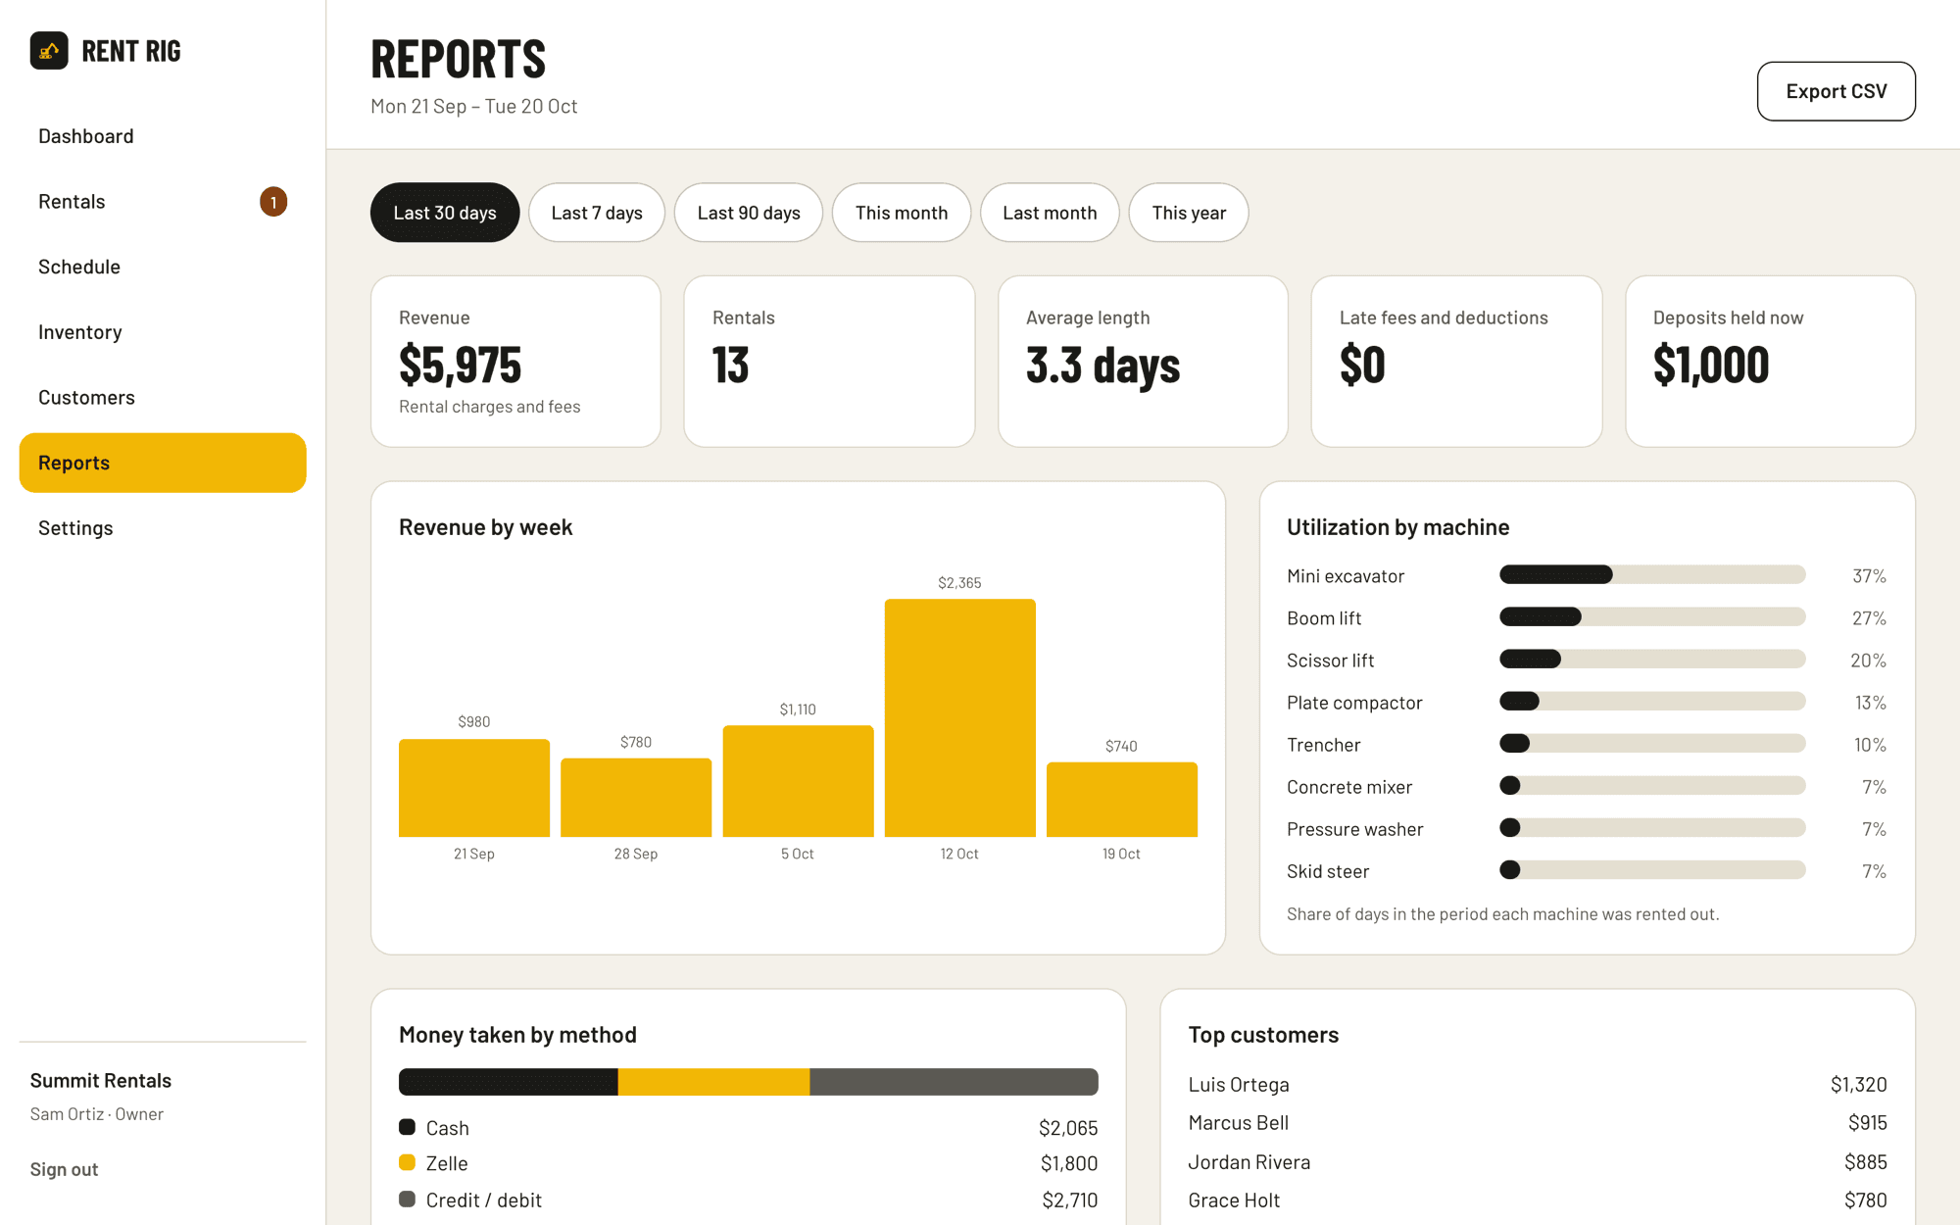1960x1225 pixels.
Task: Click the Boom lift utilization bar
Action: [1652, 617]
